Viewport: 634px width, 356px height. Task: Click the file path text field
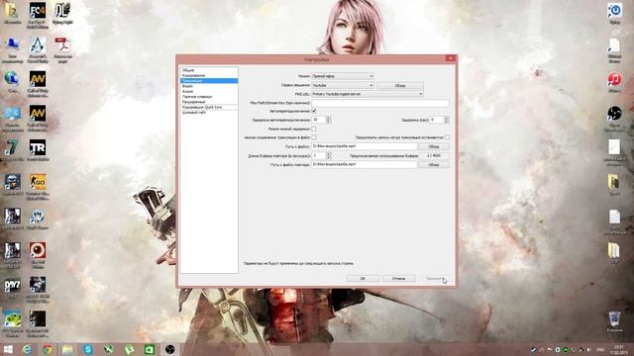364,146
